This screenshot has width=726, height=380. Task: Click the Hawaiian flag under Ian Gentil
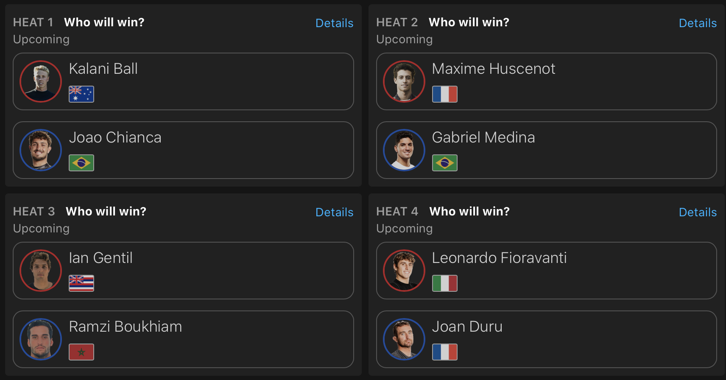[81, 283]
